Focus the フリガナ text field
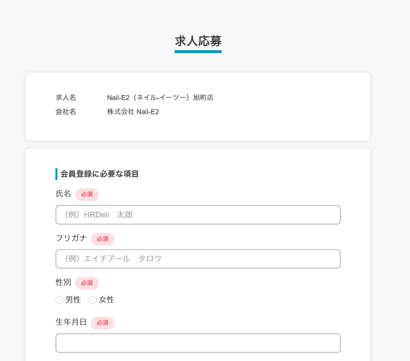This screenshot has height=361, width=410. coord(198,259)
